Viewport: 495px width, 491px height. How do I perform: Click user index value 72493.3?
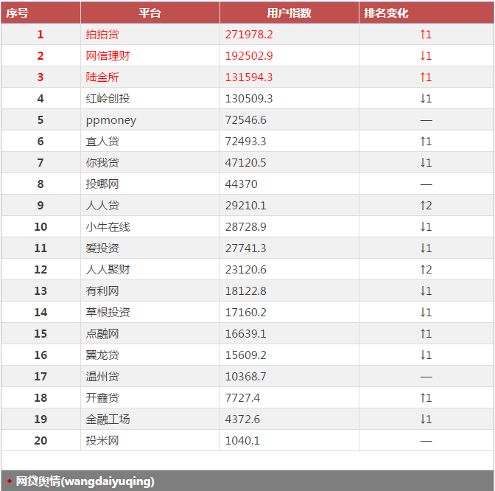pos(245,142)
